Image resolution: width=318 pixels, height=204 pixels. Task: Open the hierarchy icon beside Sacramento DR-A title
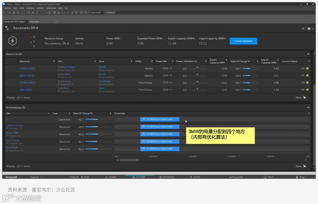tap(7, 28)
